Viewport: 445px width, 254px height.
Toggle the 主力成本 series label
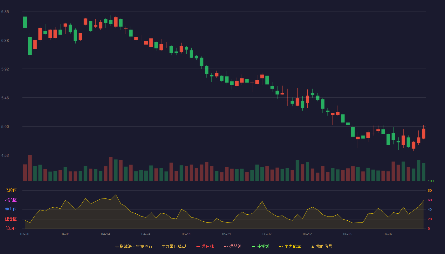(x=292, y=246)
